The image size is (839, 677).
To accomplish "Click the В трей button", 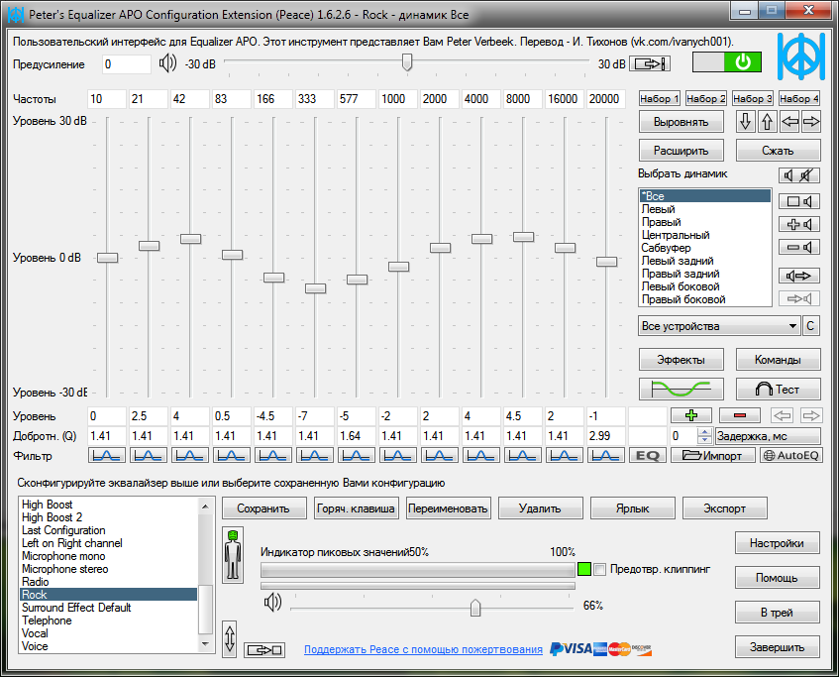I will 777,613.
